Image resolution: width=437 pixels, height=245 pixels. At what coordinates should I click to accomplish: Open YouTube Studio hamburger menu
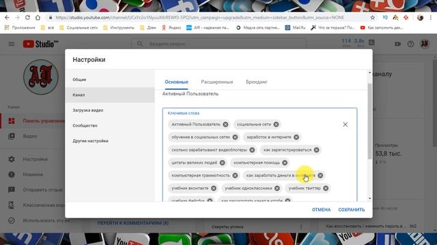12,44
